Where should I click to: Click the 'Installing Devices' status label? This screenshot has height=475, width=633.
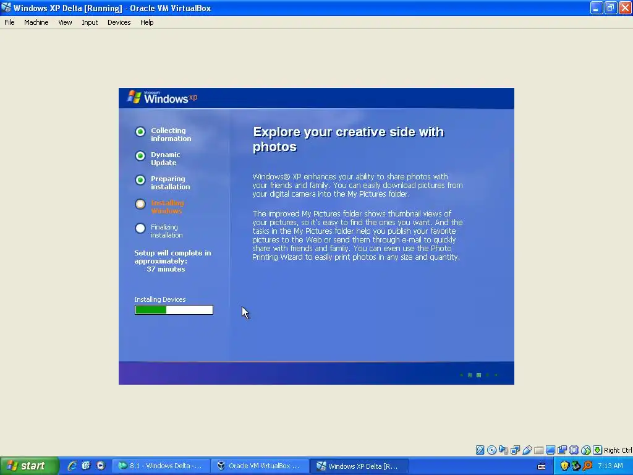tap(160, 299)
